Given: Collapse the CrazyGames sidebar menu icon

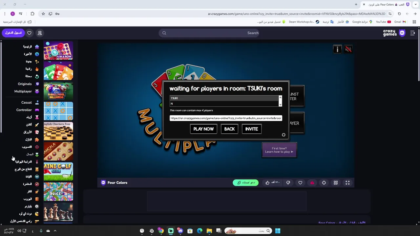Looking at the screenshot, I should click(412, 33).
